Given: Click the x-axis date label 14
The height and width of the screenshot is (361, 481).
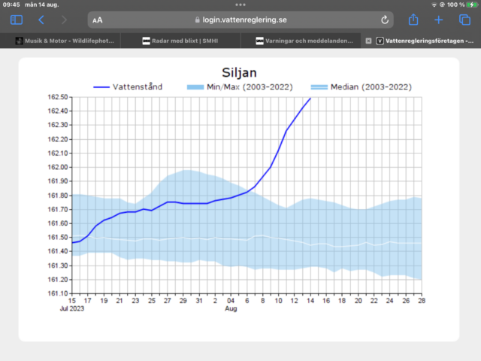Looking at the screenshot, I should 310,301.
